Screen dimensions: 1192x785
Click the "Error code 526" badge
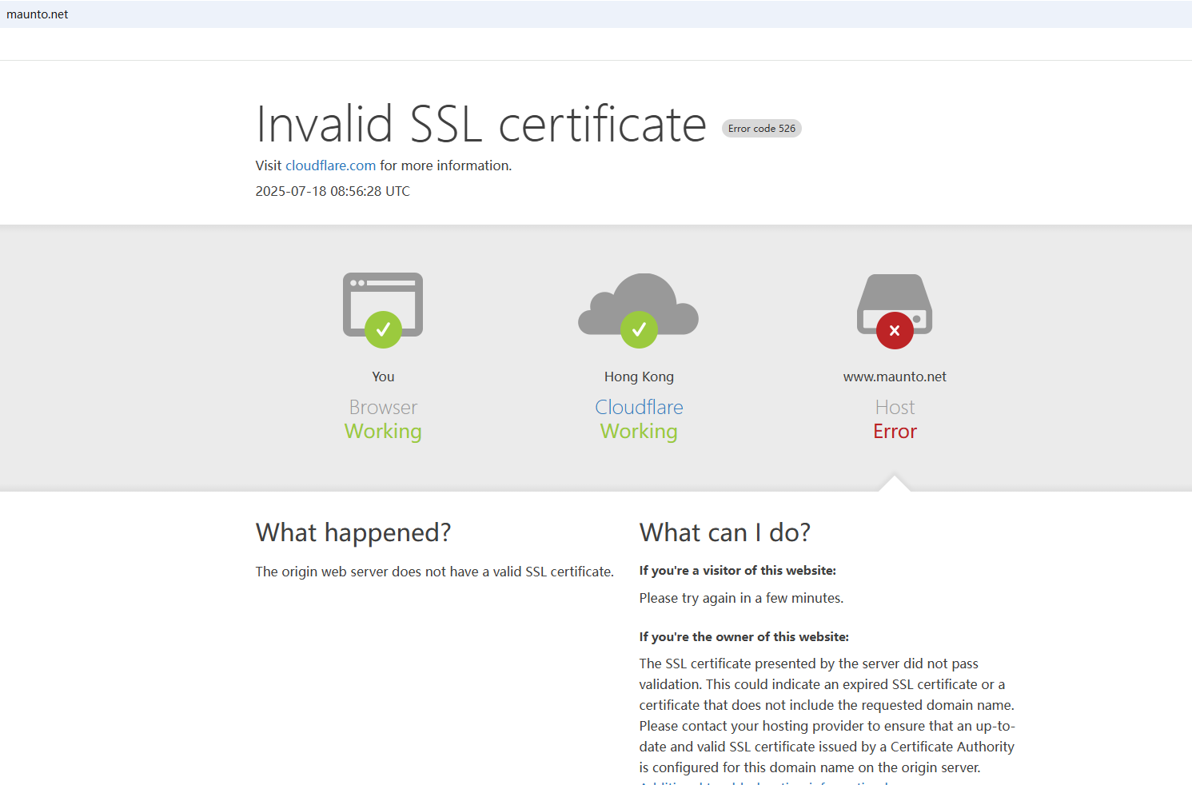pos(762,128)
